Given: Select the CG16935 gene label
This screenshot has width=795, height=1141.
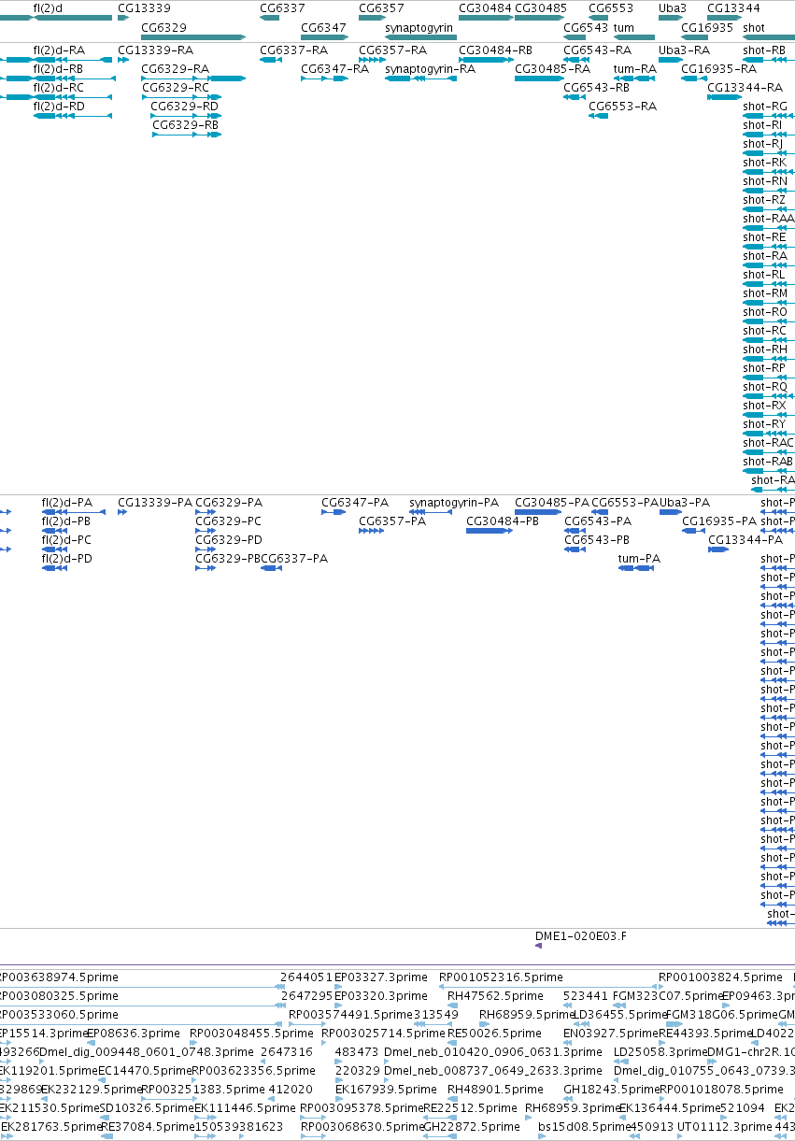Looking at the screenshot, I should coord(707,28).
